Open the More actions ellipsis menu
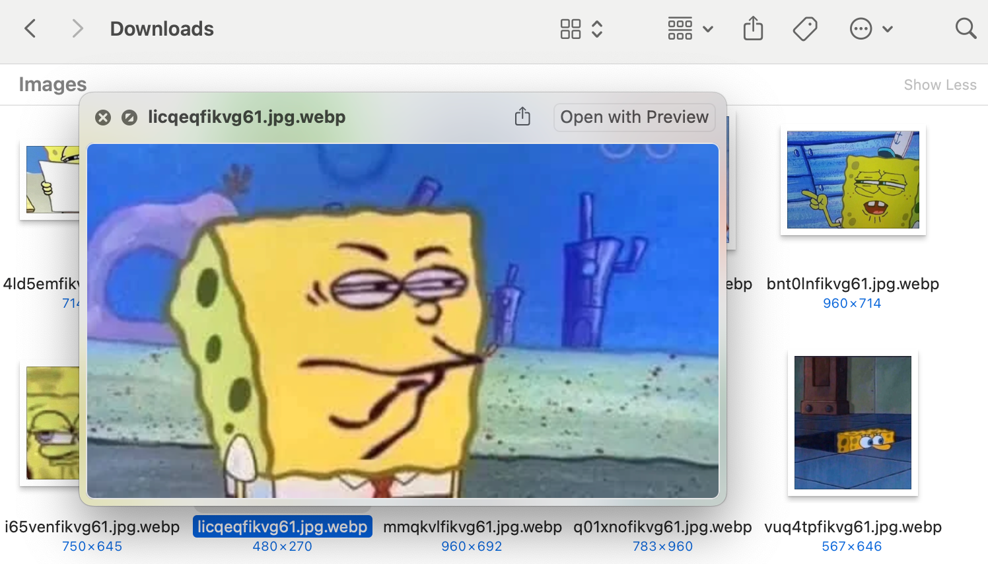Viewport: 988px width, 564px height. 861,28
